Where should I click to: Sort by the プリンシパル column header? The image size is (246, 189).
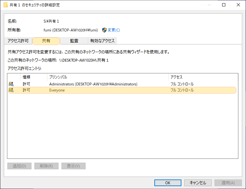(x=108, y=77)
